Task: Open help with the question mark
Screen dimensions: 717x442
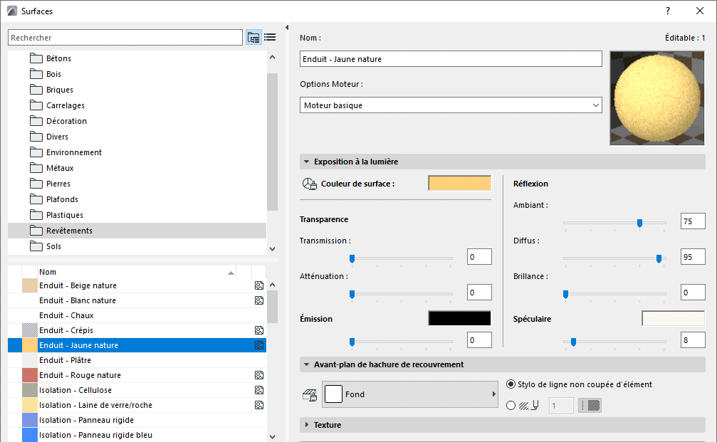Action: coord(668,11)
